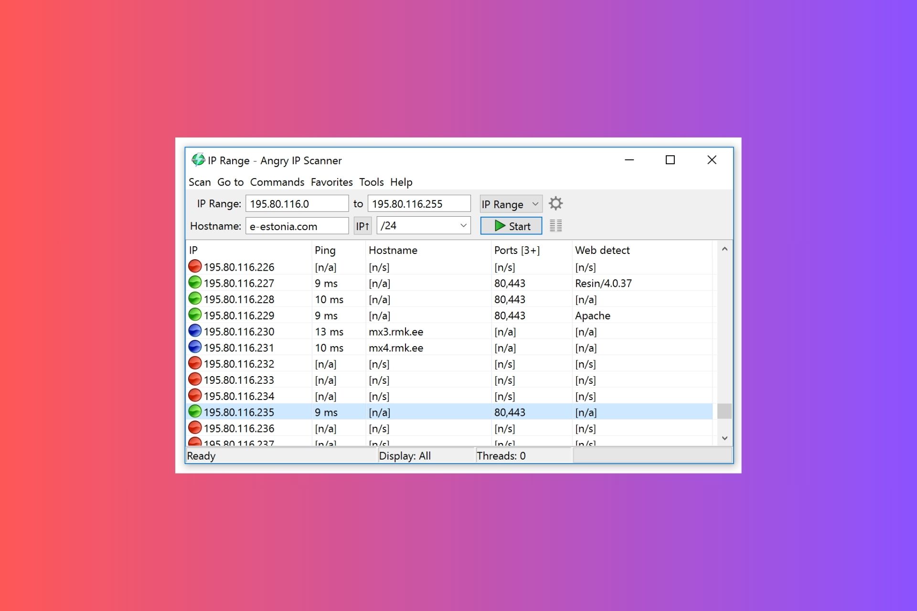Viewport: 917px width, 611px height.
Task: Click the blue status icon for mx3.rmk.ee
Action: (195, 330)
